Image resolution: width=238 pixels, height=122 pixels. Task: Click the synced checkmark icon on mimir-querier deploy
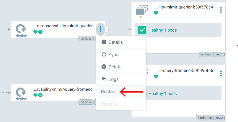[x=40, y=32]
